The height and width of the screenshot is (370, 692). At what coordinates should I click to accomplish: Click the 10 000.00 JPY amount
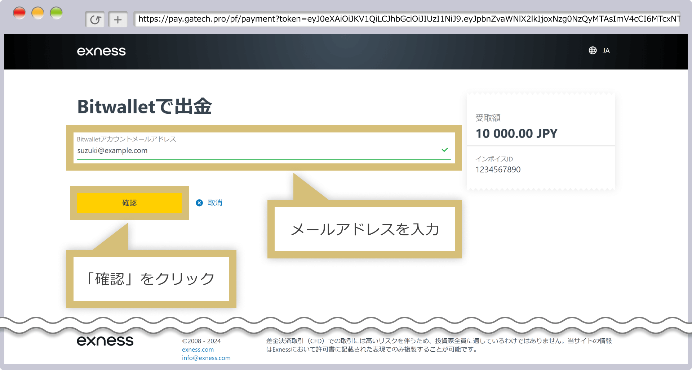point(516,134)
